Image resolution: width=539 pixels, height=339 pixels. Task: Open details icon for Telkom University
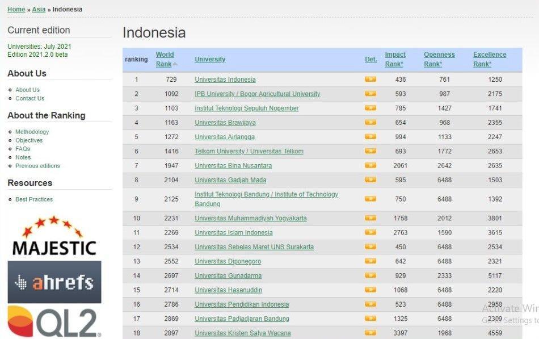point(370,151)
